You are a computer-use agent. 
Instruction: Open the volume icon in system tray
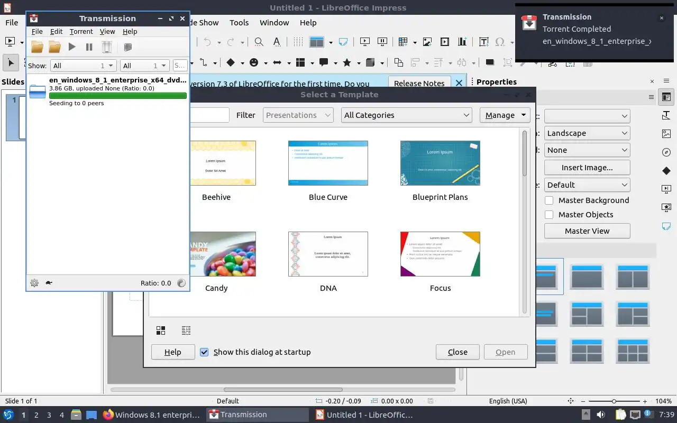[601, 415]
